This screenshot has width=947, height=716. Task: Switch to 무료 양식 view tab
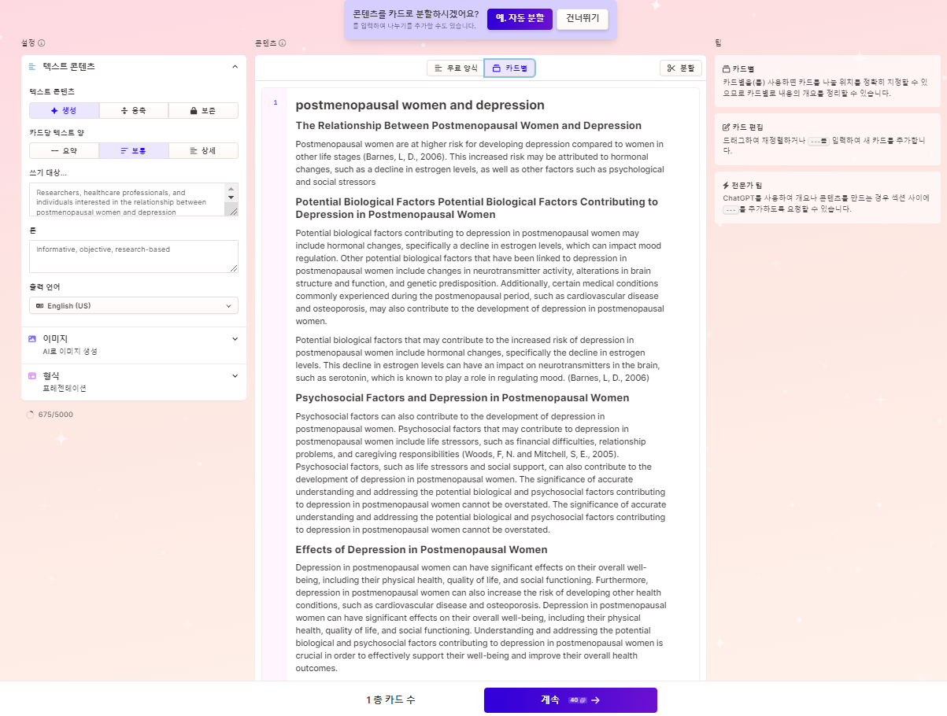[x=456, y=68]
